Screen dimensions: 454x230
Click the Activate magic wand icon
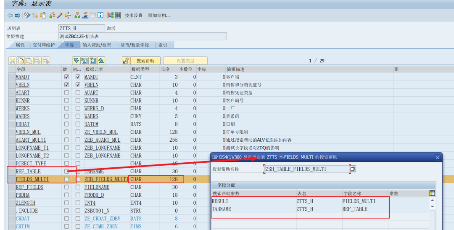click(60, 16)
